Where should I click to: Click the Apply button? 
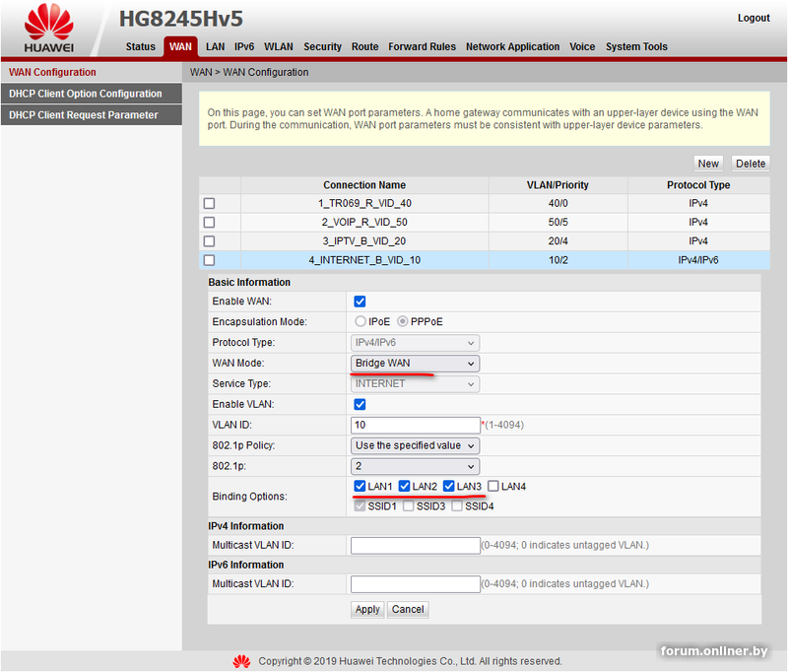[x=367, y=609]
